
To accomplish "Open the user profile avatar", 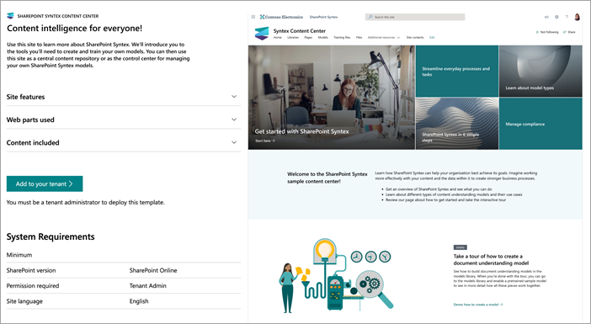I will [577, 17].
